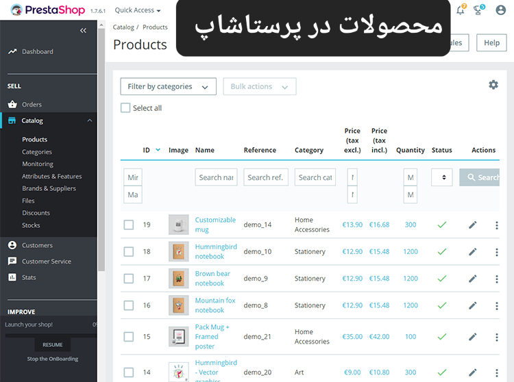This screenshot has height=382, width=514.
Task: Toggle status checkmark for Brown bear notebook
Action: [x=442, y=278]
